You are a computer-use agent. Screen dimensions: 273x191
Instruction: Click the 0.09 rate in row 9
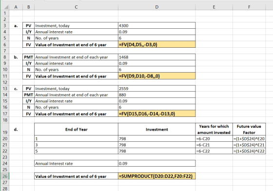click(x=156, y=63)
